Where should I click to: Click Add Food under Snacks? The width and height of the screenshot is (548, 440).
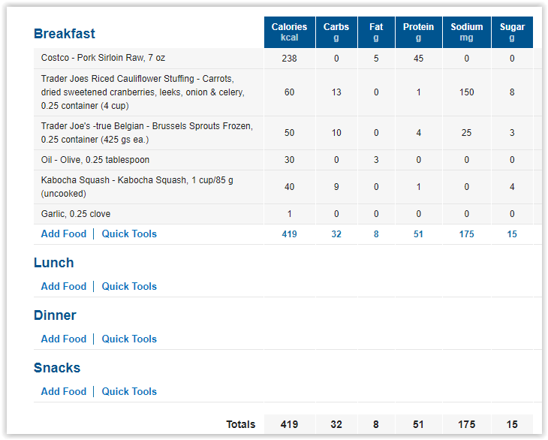64,391
